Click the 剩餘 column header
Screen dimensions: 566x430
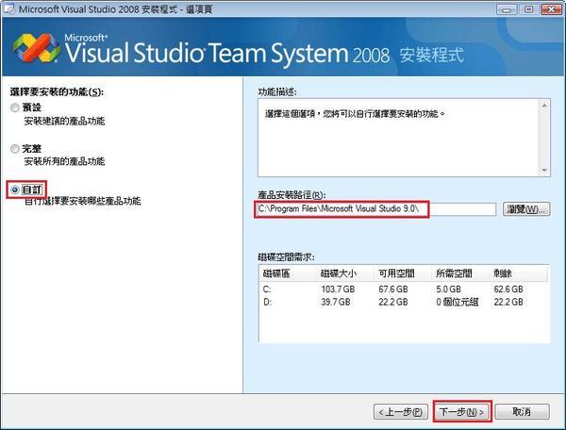[x=519, y=273]
